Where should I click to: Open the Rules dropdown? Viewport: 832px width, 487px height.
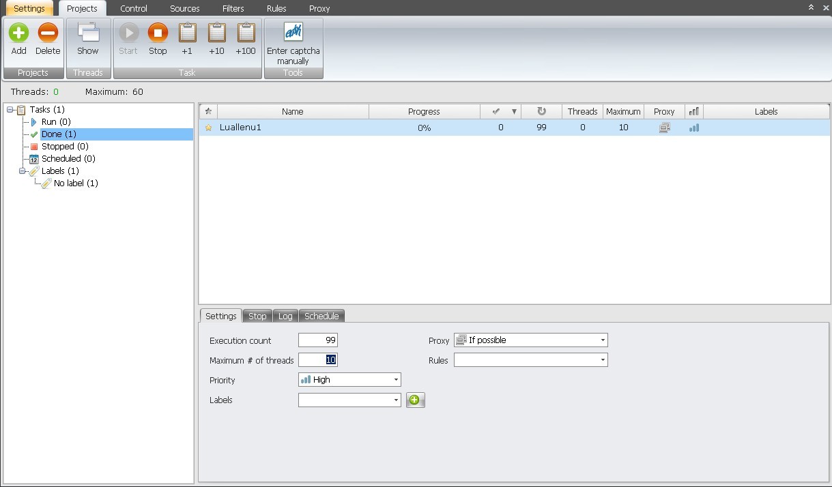531,359
